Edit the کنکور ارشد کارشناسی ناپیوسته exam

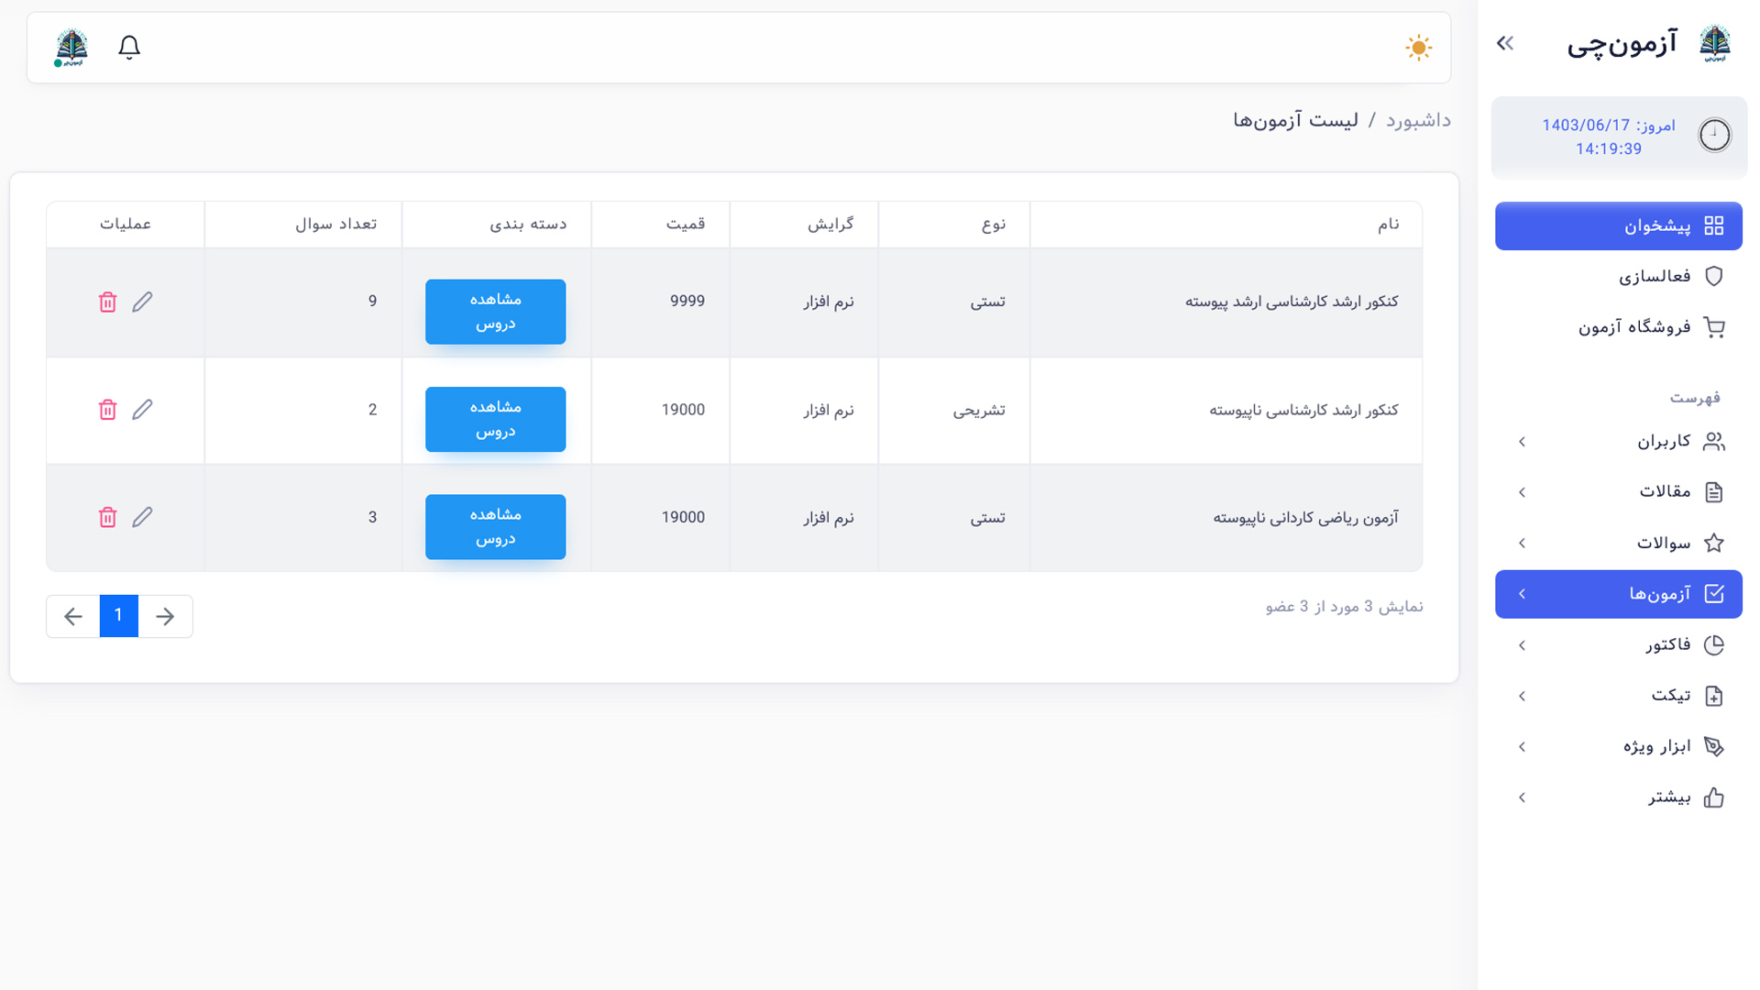pyautogui.click(x=142, y=410)
